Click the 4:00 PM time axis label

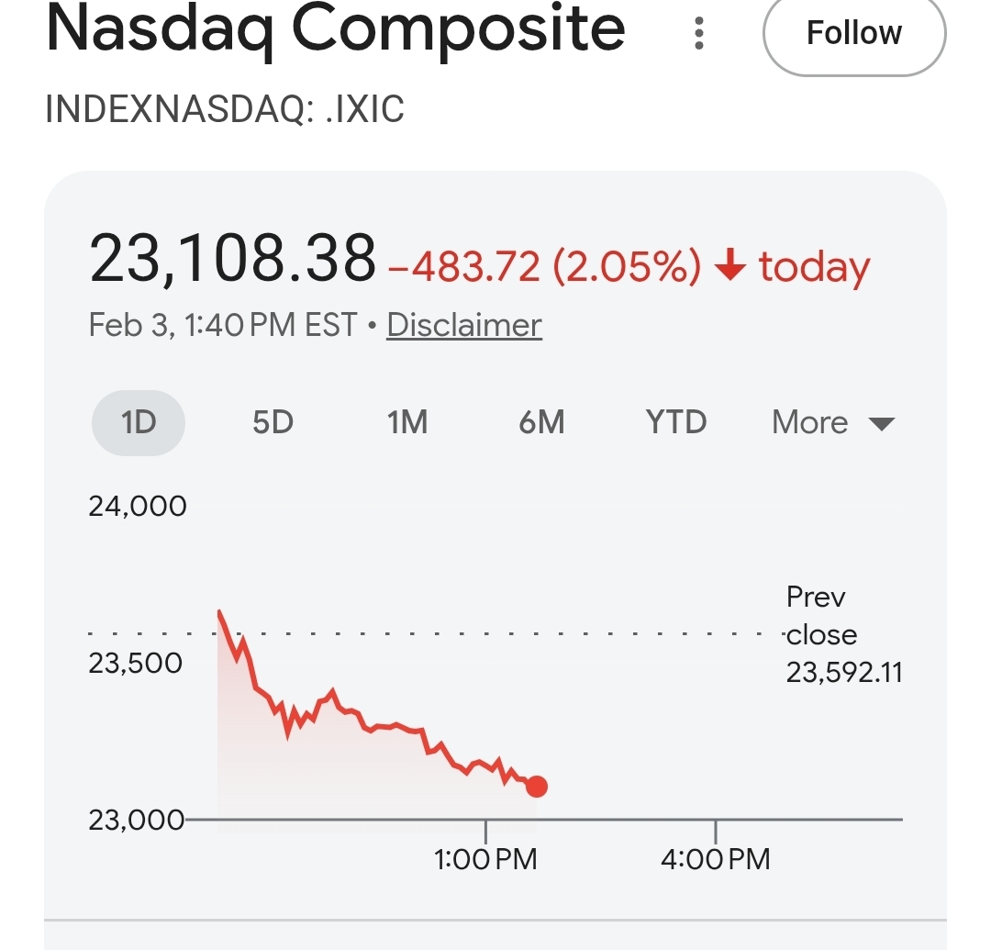click(716, 859)
